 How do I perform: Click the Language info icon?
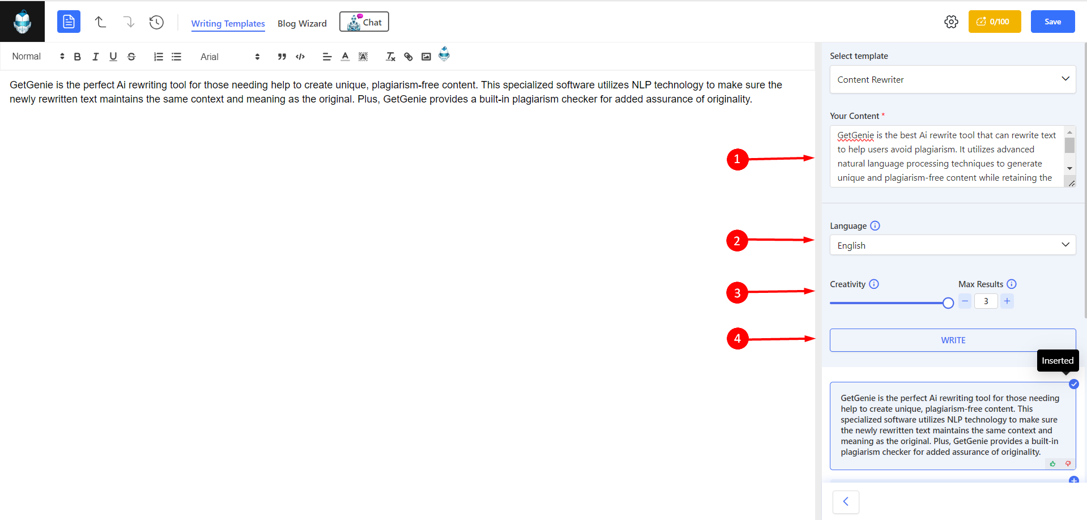coord(875,225)
